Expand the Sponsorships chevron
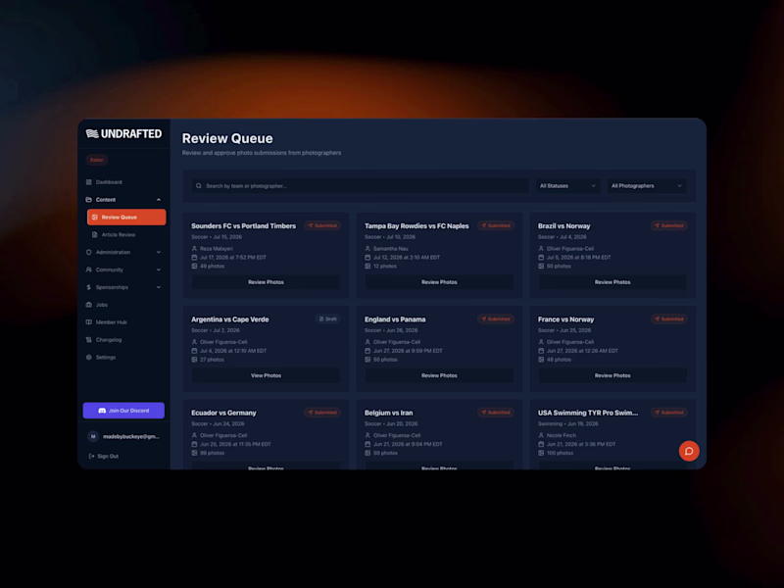Image resolution: width=784 pixels, height=588 pixels. point(159,287)
